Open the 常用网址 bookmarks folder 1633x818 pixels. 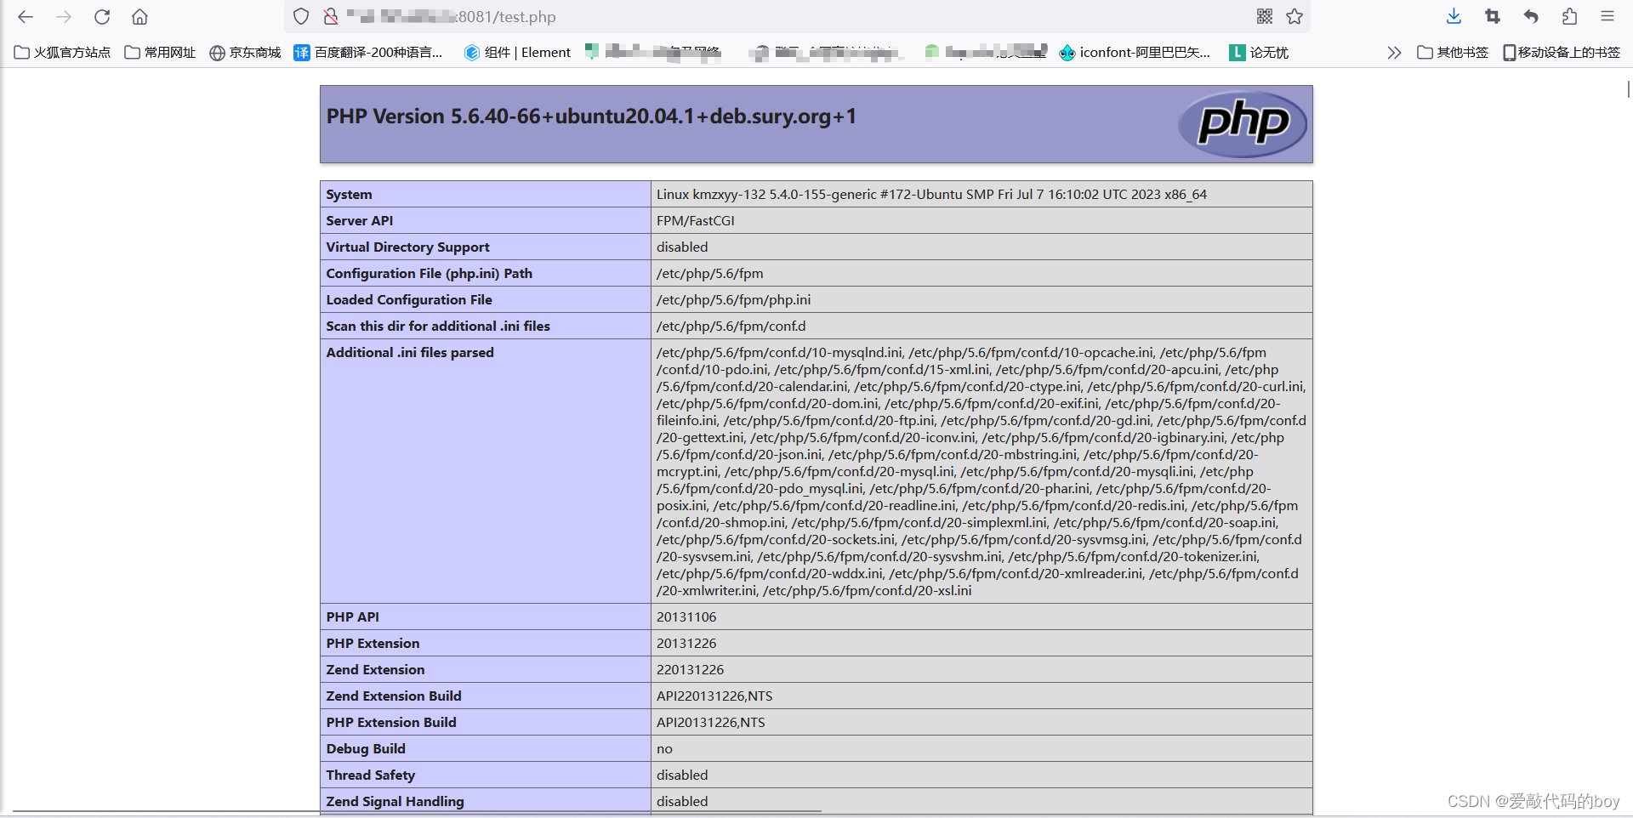(160, 52)
